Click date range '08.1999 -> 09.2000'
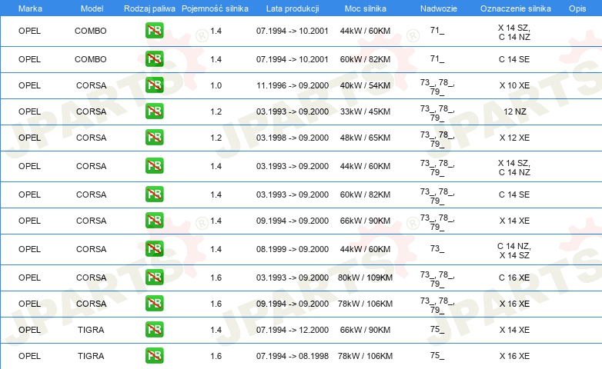602x369 pixels. point(293,249)
